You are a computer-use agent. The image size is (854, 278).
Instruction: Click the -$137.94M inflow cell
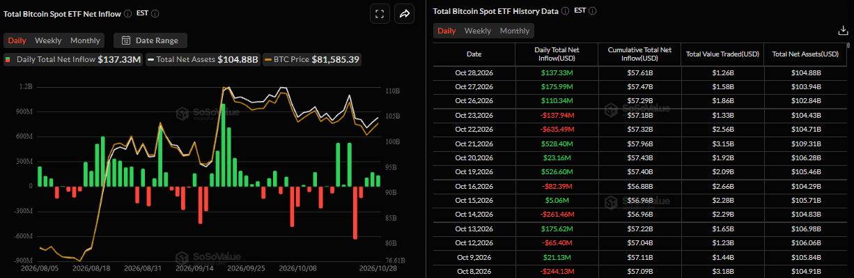(557, 115)
